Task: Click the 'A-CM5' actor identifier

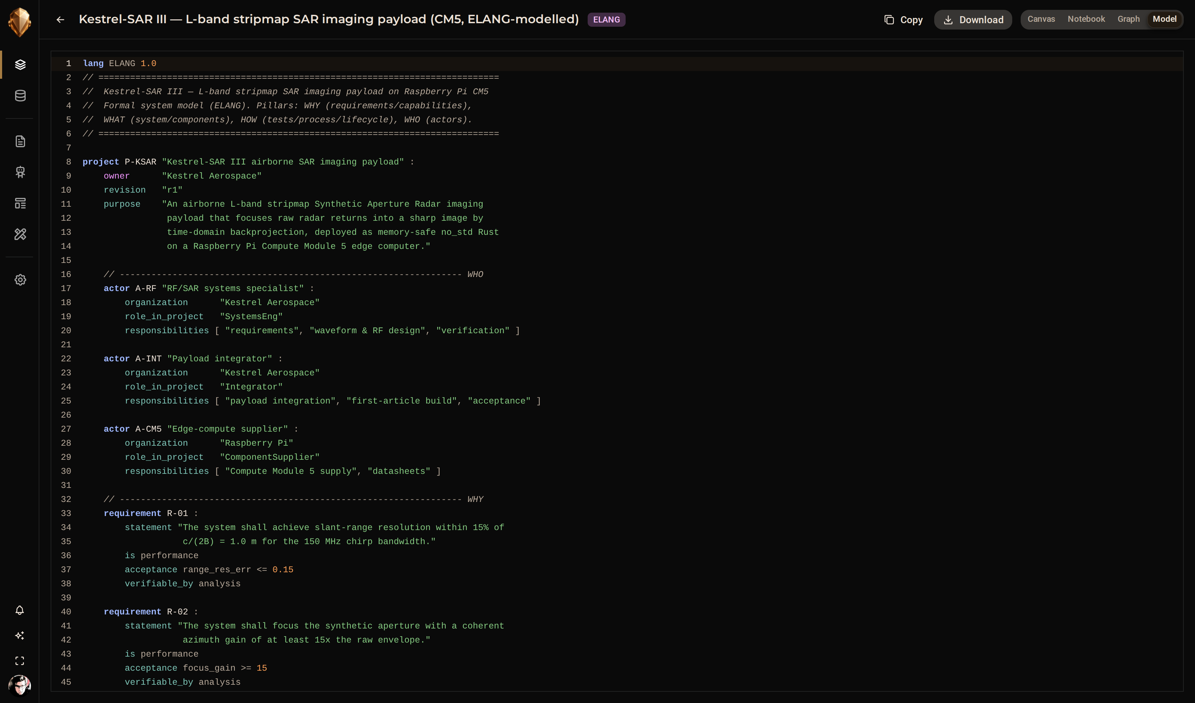Action: 148,429
